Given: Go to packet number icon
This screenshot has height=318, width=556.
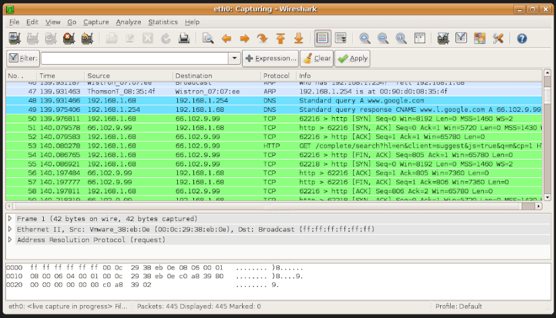Looking at the screenshot, I should point(262,38).
